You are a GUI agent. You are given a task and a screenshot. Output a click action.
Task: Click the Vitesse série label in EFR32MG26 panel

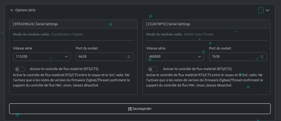click(23, 48)
